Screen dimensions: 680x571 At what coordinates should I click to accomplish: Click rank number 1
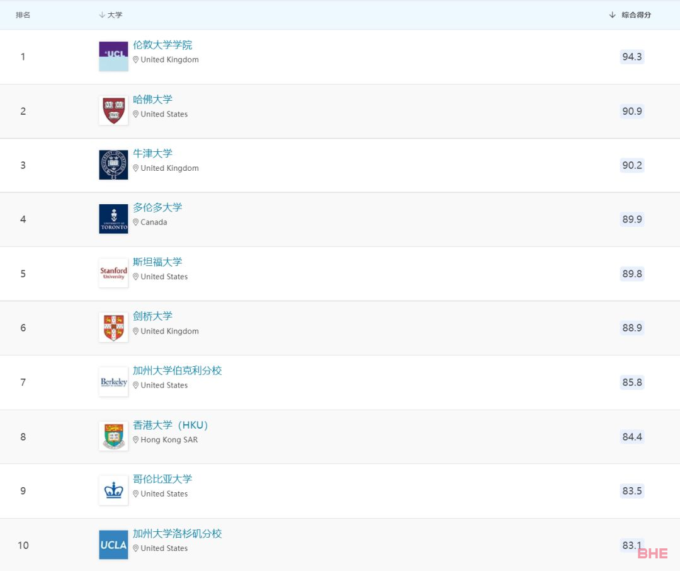[23, 57]
